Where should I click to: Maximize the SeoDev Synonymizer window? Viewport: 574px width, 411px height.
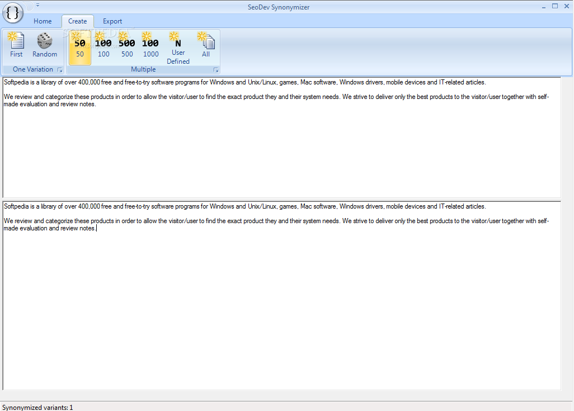(x=555, y=6)
